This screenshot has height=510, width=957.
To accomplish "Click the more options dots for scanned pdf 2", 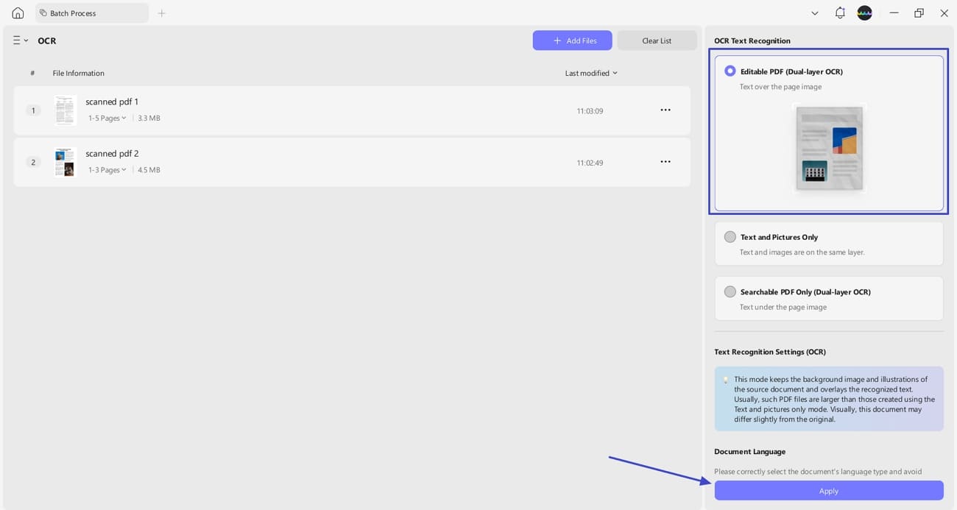I will coord(665,161).
